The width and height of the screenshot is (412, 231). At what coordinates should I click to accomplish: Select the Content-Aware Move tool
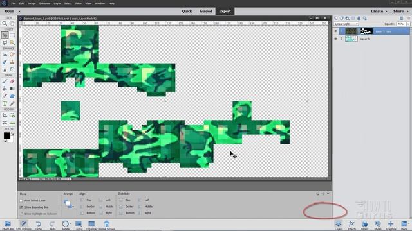pyautogui.click(x=5, y=123)
